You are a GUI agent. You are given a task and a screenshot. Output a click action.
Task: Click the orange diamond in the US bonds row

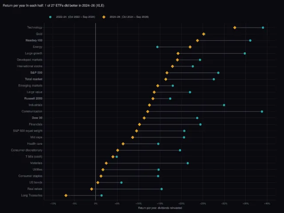coord(98,182)
